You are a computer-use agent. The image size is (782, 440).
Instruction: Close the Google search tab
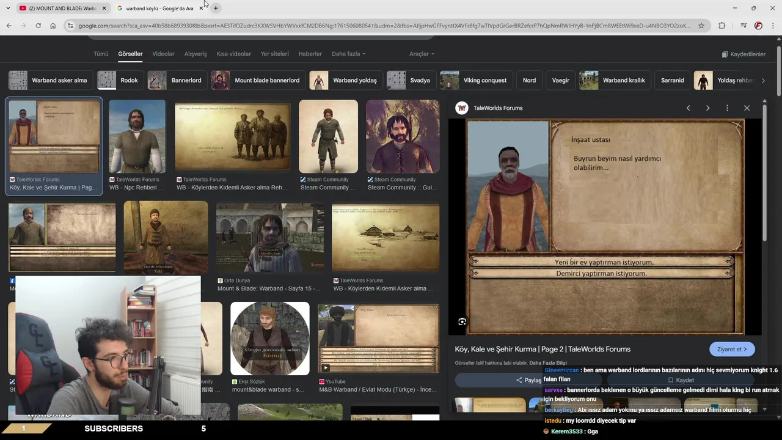(x=201, y=8)
